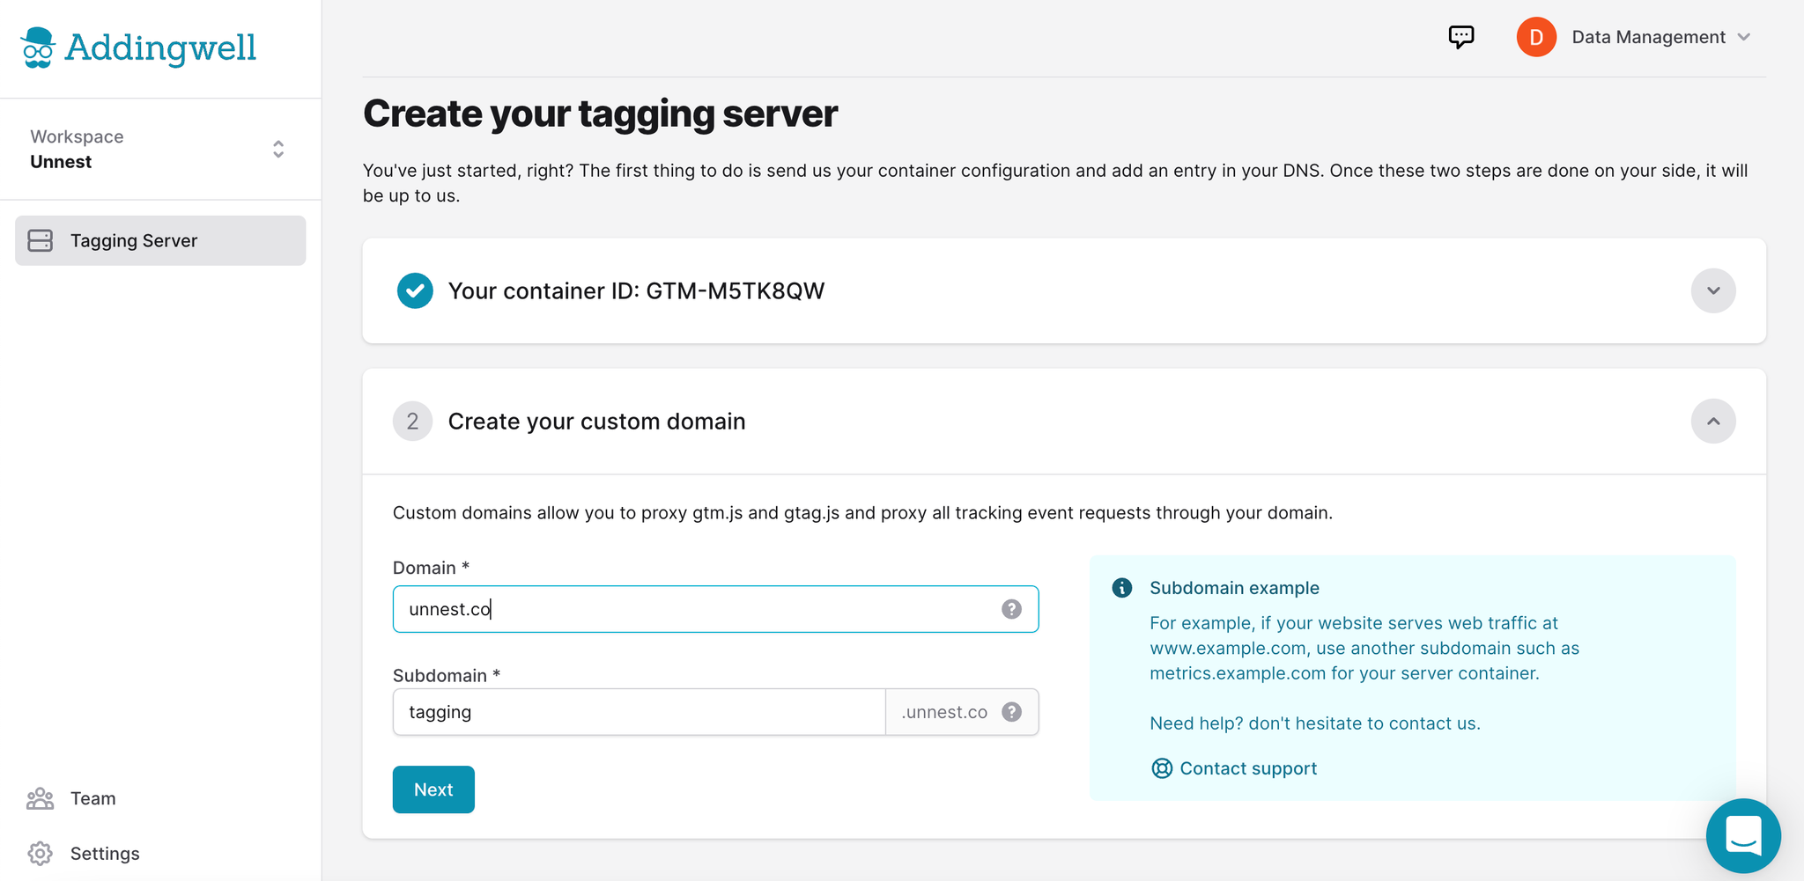The height and width of the screenshot is (881, 1804).
Task: Click the help icon in Domain field
Action: tap(1011, 609)
